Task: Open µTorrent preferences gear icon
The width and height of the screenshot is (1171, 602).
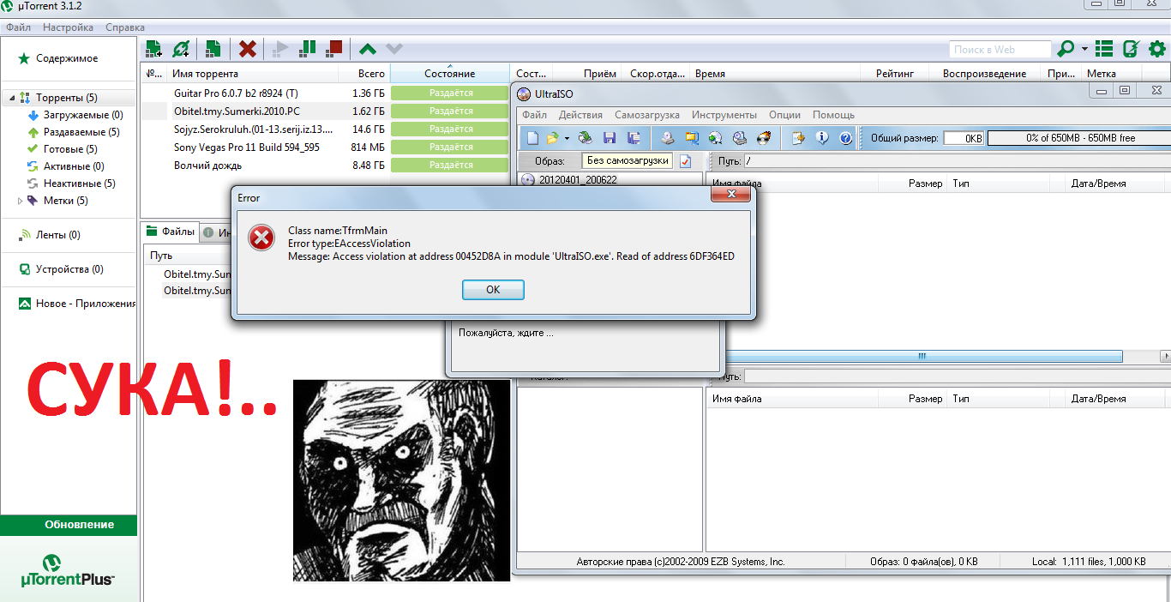Action: [x=1156, y=49]
